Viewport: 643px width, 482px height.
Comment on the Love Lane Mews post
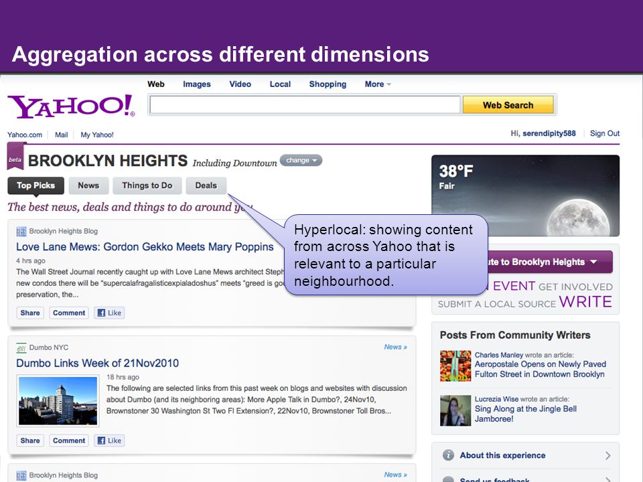coord(69,313)
